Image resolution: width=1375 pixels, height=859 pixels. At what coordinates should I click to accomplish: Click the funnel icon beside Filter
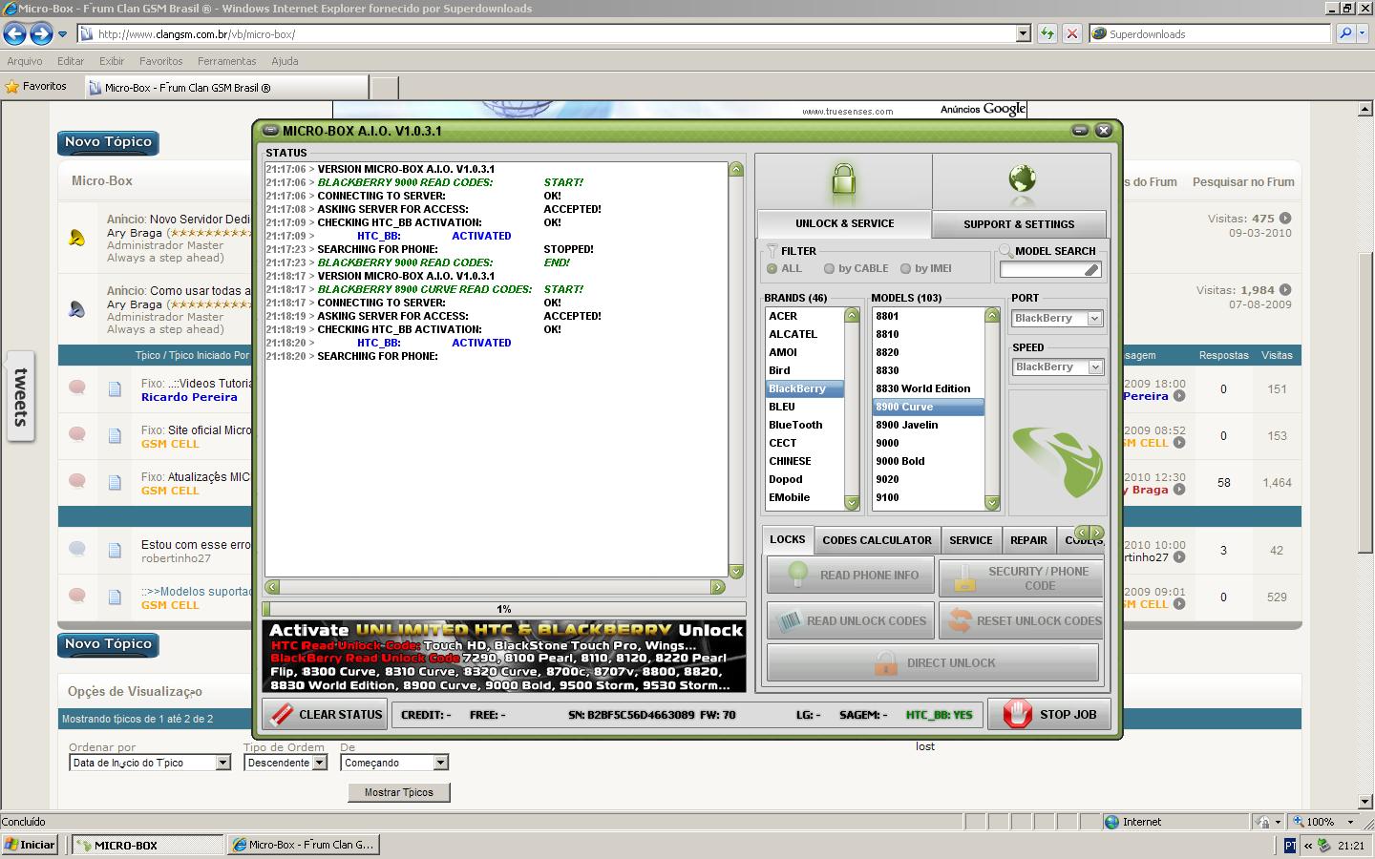click(772, 252)
